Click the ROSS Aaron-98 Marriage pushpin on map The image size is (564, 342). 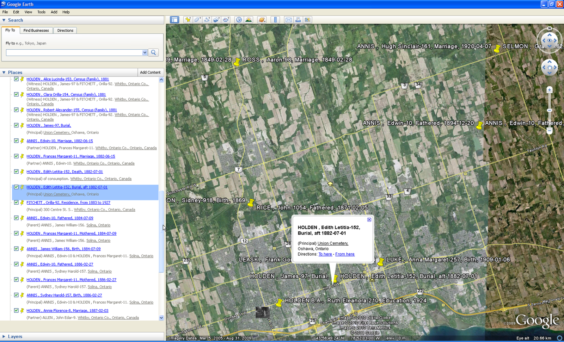pyautogui.click(x=237, y=62)
